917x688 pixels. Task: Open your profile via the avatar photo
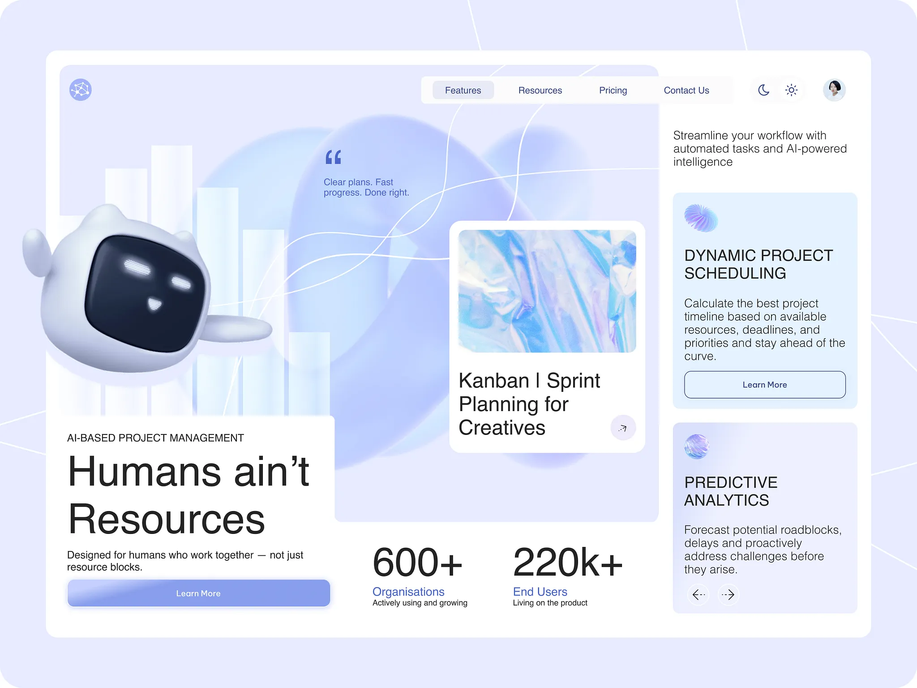(x=834, y=90)
